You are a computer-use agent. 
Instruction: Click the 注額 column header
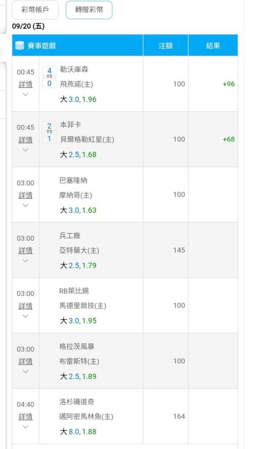[x=166, y=45]
